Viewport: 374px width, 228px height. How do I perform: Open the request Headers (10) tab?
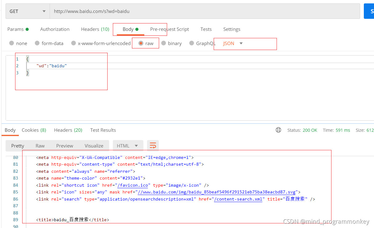coord(95,29)
